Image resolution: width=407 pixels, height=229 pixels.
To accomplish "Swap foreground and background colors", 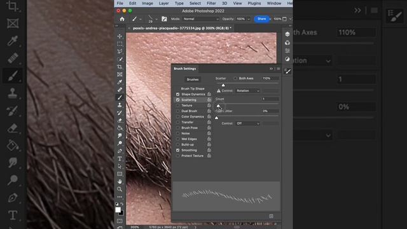I will coord(122,204).
